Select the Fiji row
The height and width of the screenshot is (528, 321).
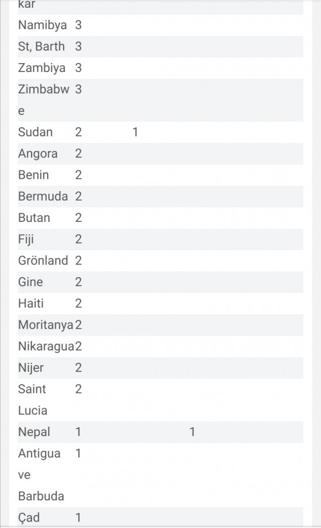[x=160, y=239]
